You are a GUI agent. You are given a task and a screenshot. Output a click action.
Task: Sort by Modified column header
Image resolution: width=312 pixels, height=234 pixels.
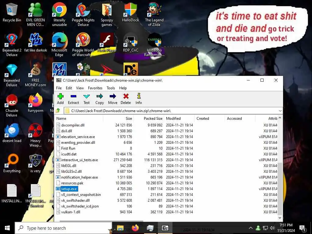[179, 119]
